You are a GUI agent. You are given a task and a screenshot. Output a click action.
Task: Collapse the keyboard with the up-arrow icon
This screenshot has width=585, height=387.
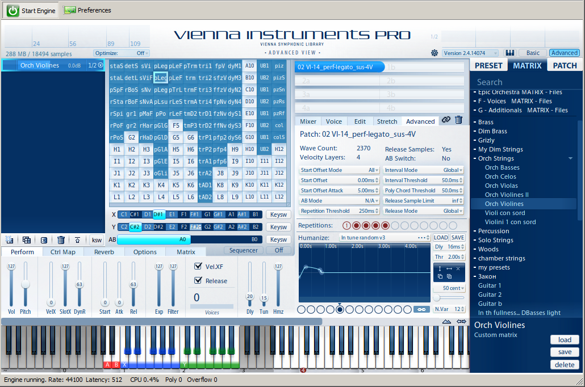pos(446,322)
